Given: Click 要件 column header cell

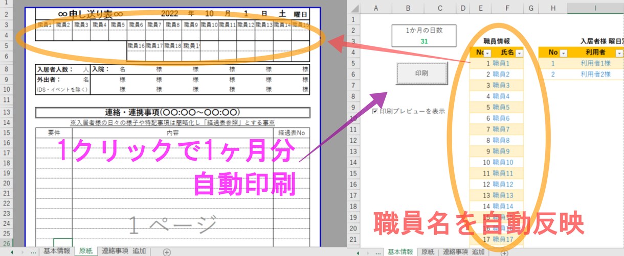Looking at the screenshot, I should [x=54, y=133].
